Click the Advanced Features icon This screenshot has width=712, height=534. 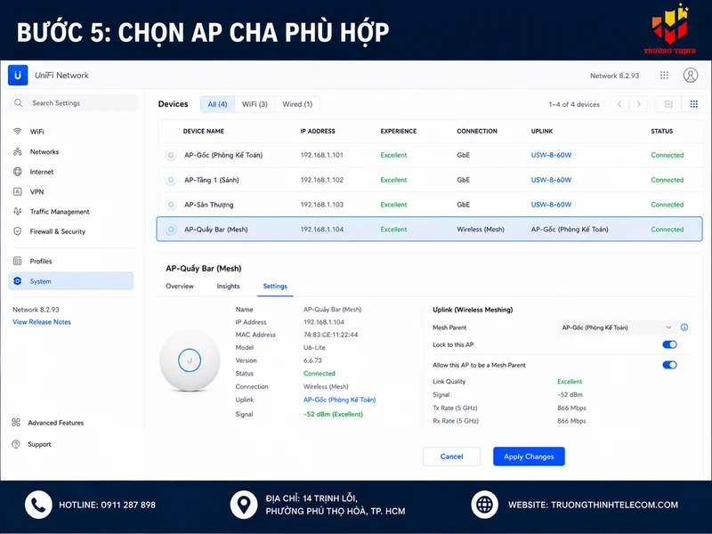[16, 422]
